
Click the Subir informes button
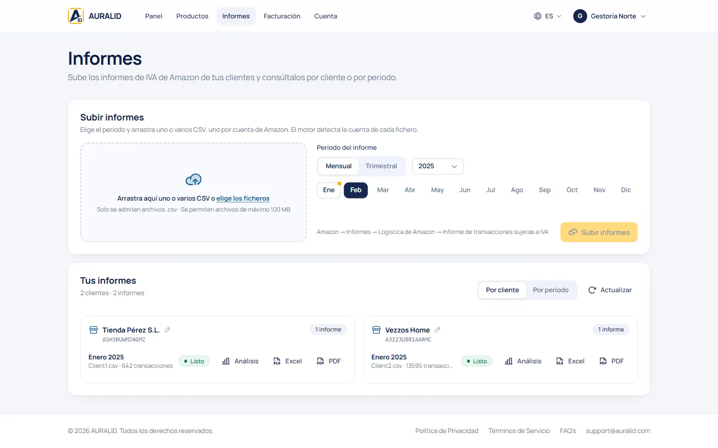599,232
